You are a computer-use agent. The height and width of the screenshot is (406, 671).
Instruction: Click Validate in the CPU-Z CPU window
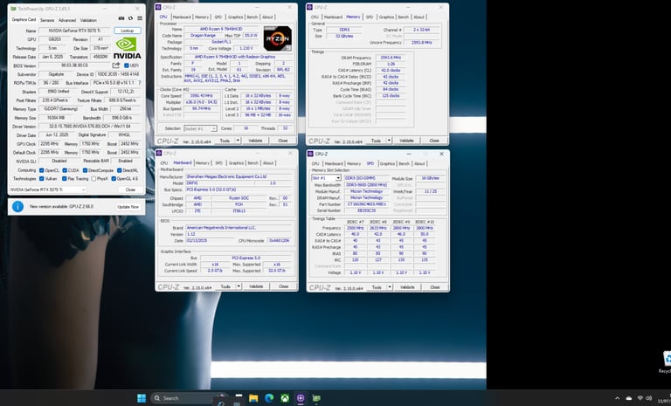click(255, 141)
